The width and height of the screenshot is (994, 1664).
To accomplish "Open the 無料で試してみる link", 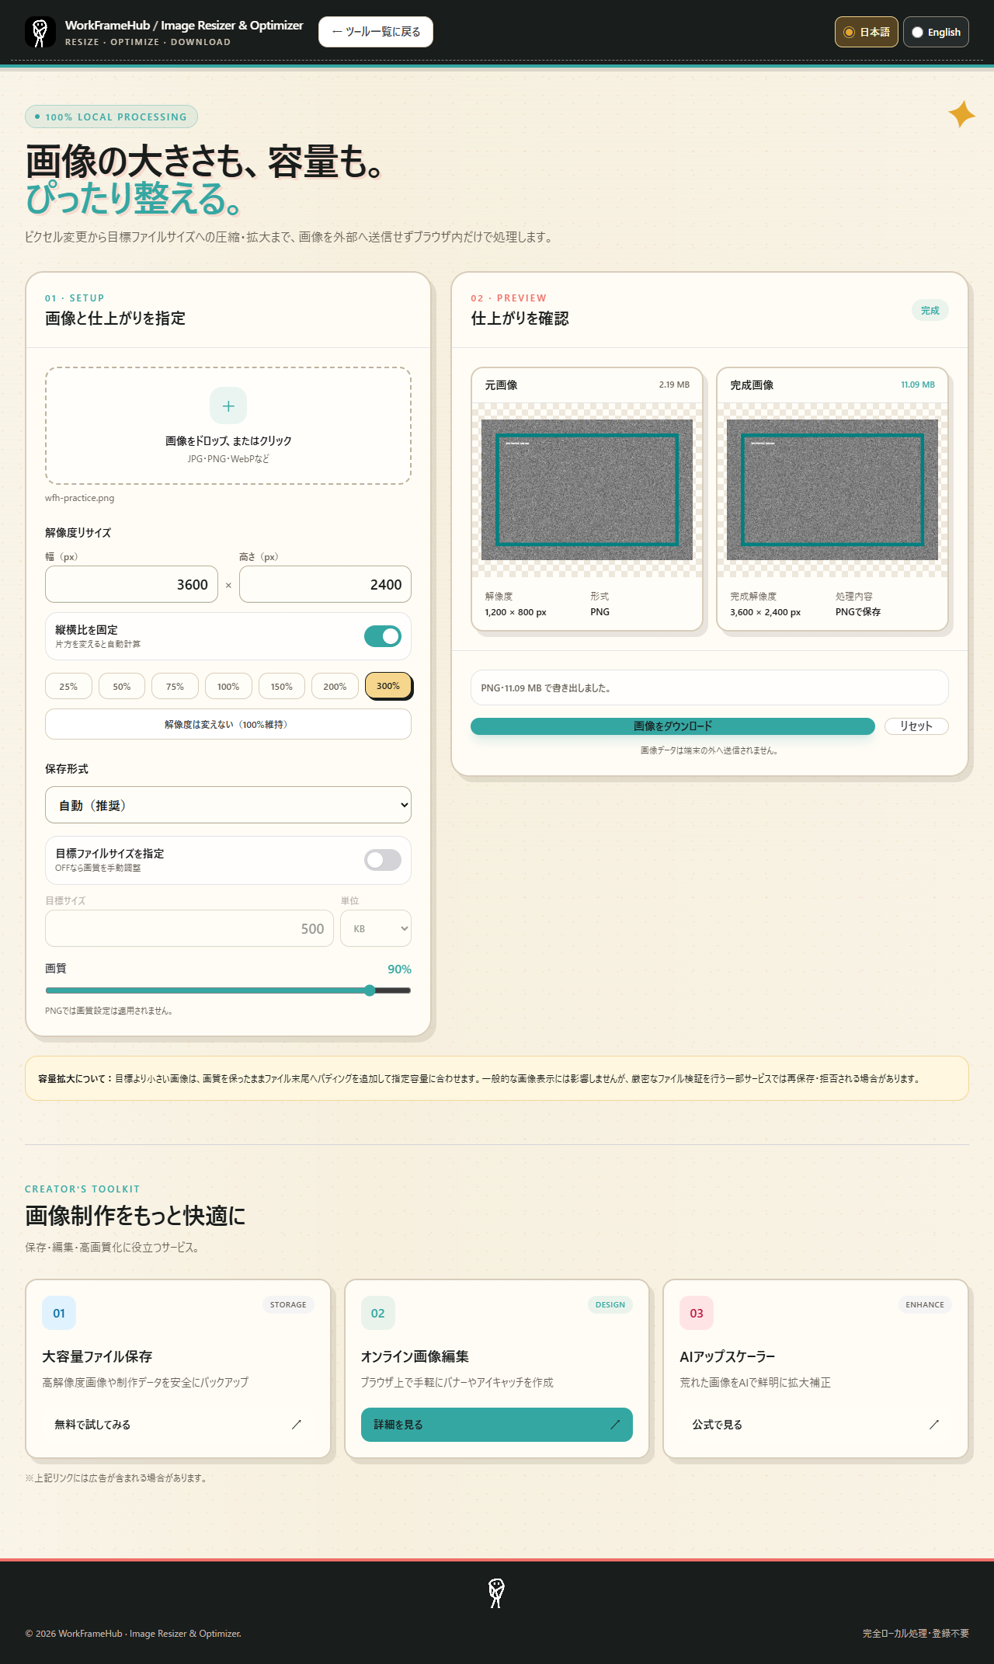I will click(x=179, y=1425).
